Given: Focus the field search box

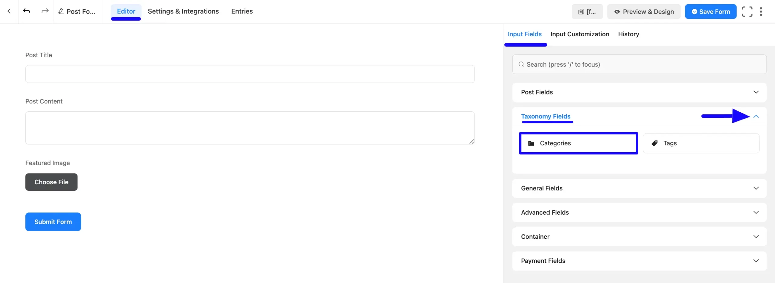Looking at the screenshot, I should [639, 64].
